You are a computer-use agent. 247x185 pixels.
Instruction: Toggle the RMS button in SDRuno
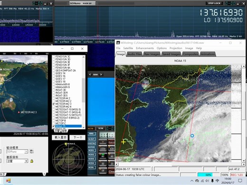coord(92,134)
